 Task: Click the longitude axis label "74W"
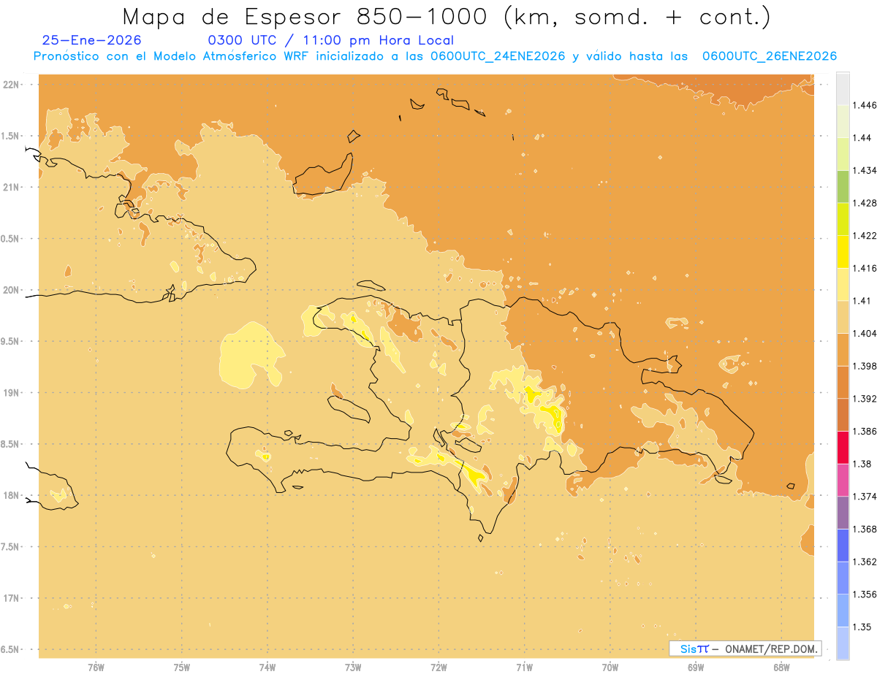tap(267, 668)
